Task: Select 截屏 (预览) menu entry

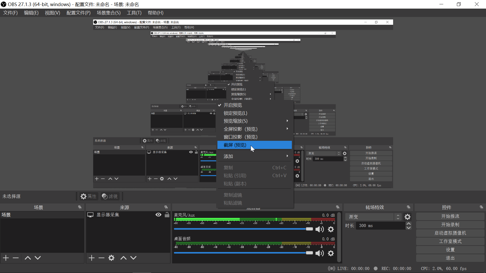Action: pyautogui.click(x=255, y=145)
